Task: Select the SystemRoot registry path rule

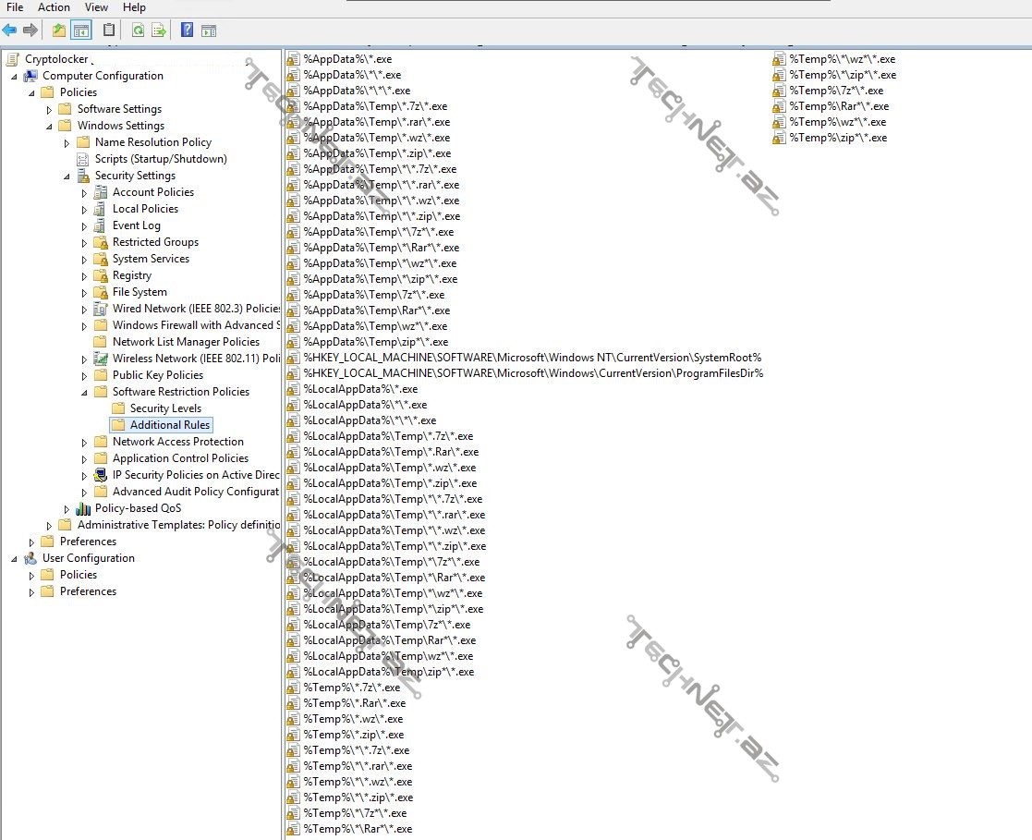Action: pos(531,358)
